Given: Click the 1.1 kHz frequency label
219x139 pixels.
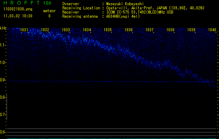Looking at the screenshot, I should [3, 45].
